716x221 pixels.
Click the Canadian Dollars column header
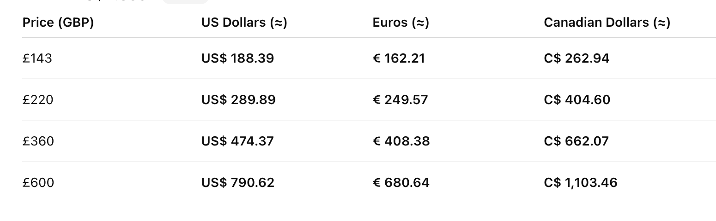point(607,23)
